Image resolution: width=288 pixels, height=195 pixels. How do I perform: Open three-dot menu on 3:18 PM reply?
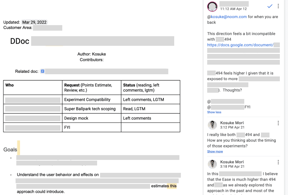tap(278, 162)
